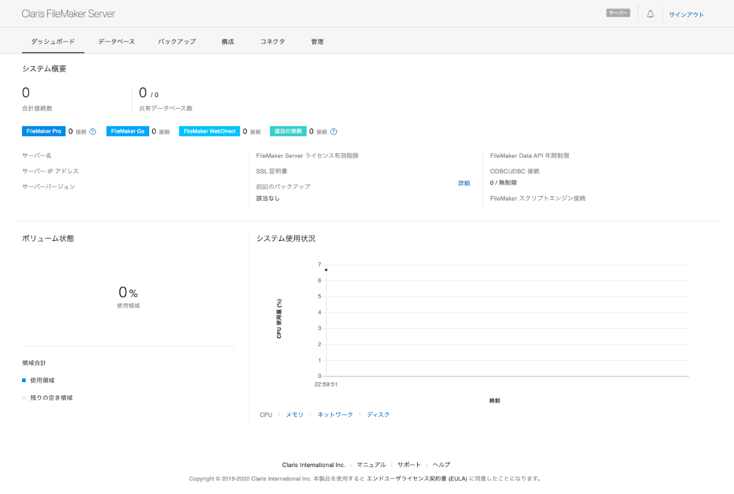Click the 前回のバックアップ label
The image size is (734, 494).
pos(283,186)
